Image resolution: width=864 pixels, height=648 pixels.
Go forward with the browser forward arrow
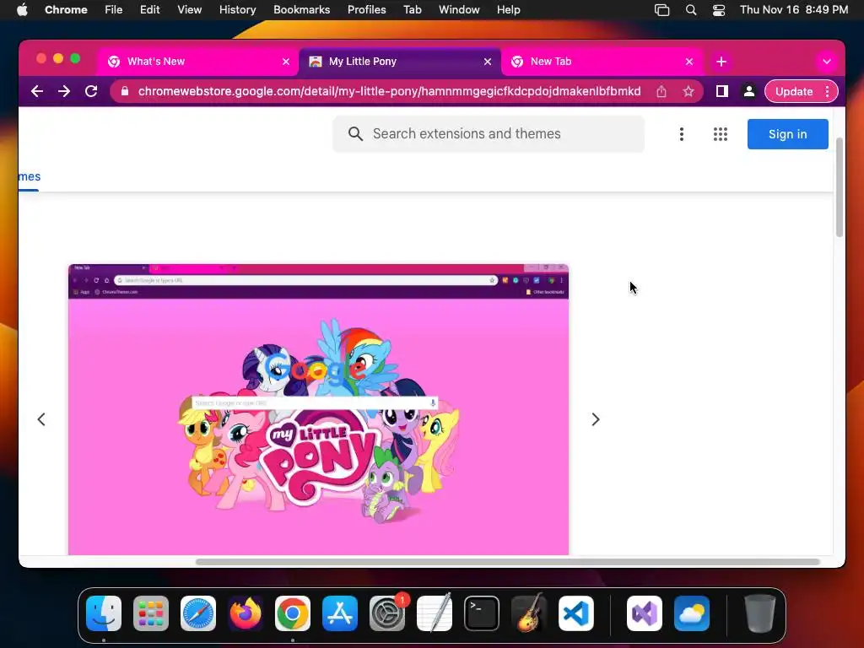point(64,91)
